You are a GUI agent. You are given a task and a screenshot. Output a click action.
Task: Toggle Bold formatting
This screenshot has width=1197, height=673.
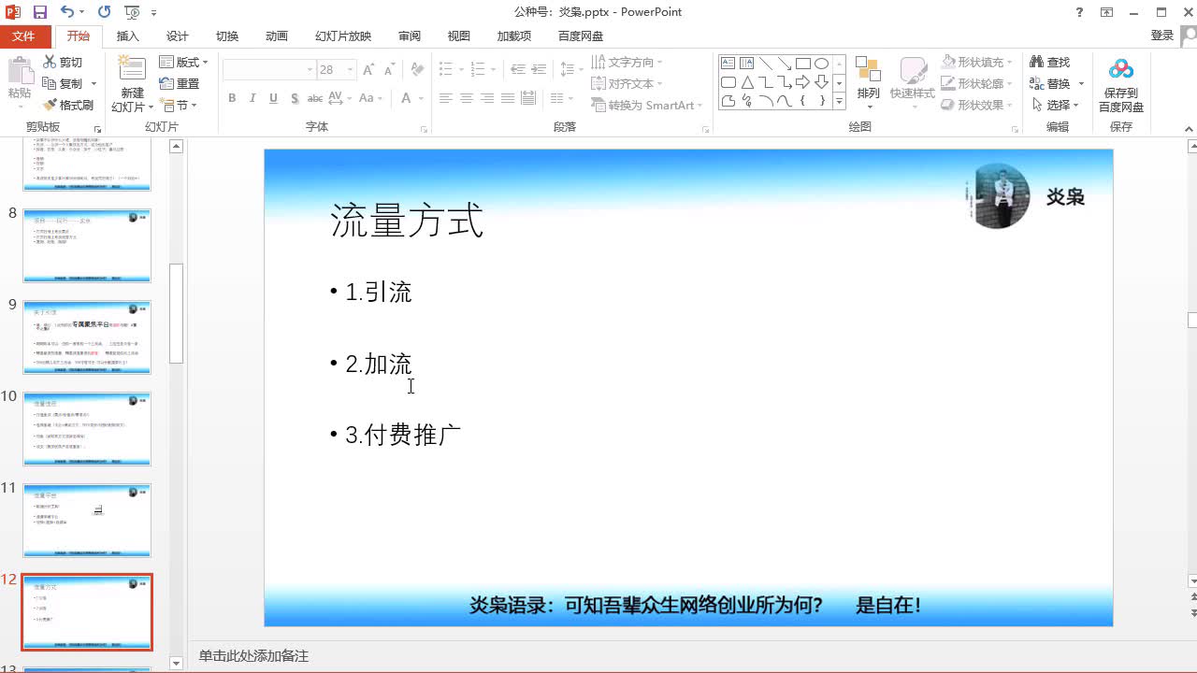coord(232,98)
